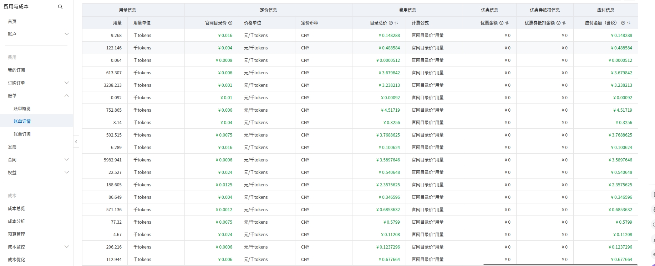Click 定价币种 column header
Screen dimensions: 655x266
(310, 23)
